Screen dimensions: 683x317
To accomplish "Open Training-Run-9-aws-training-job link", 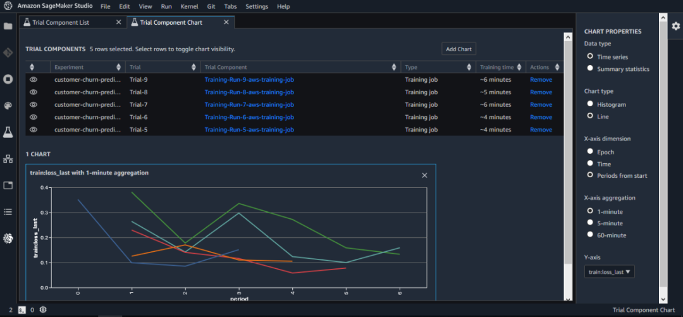I will point(249,80).
